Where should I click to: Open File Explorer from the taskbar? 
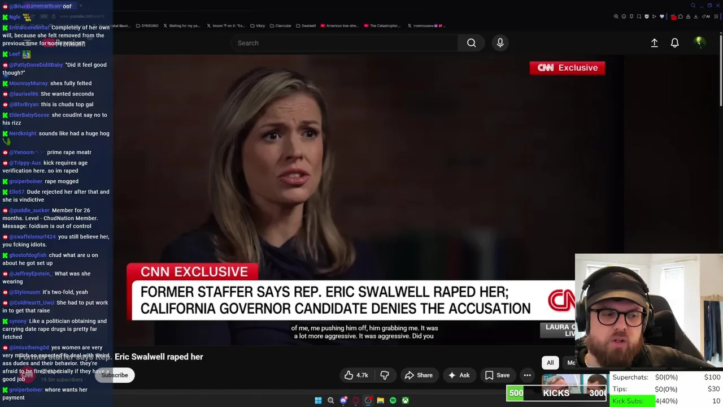(380, 400)
